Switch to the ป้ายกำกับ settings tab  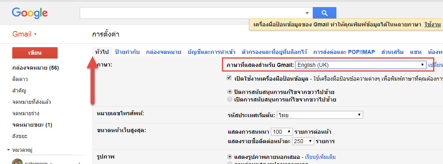point(127,52)
